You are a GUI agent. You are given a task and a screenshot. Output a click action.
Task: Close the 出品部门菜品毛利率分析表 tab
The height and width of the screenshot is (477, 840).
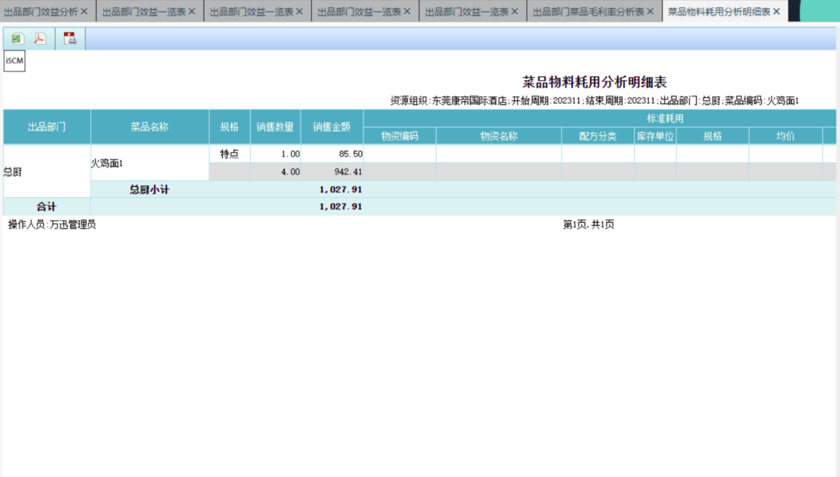[x=650, y=12]
